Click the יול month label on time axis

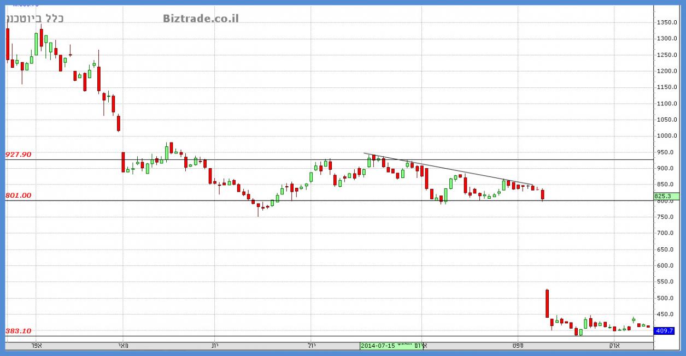coord(310,346)
